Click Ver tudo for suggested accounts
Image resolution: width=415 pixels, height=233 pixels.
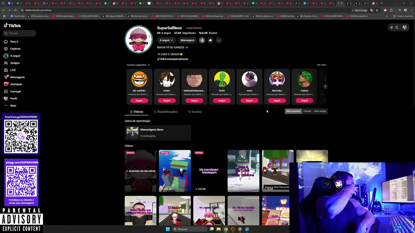coord(321,65)
